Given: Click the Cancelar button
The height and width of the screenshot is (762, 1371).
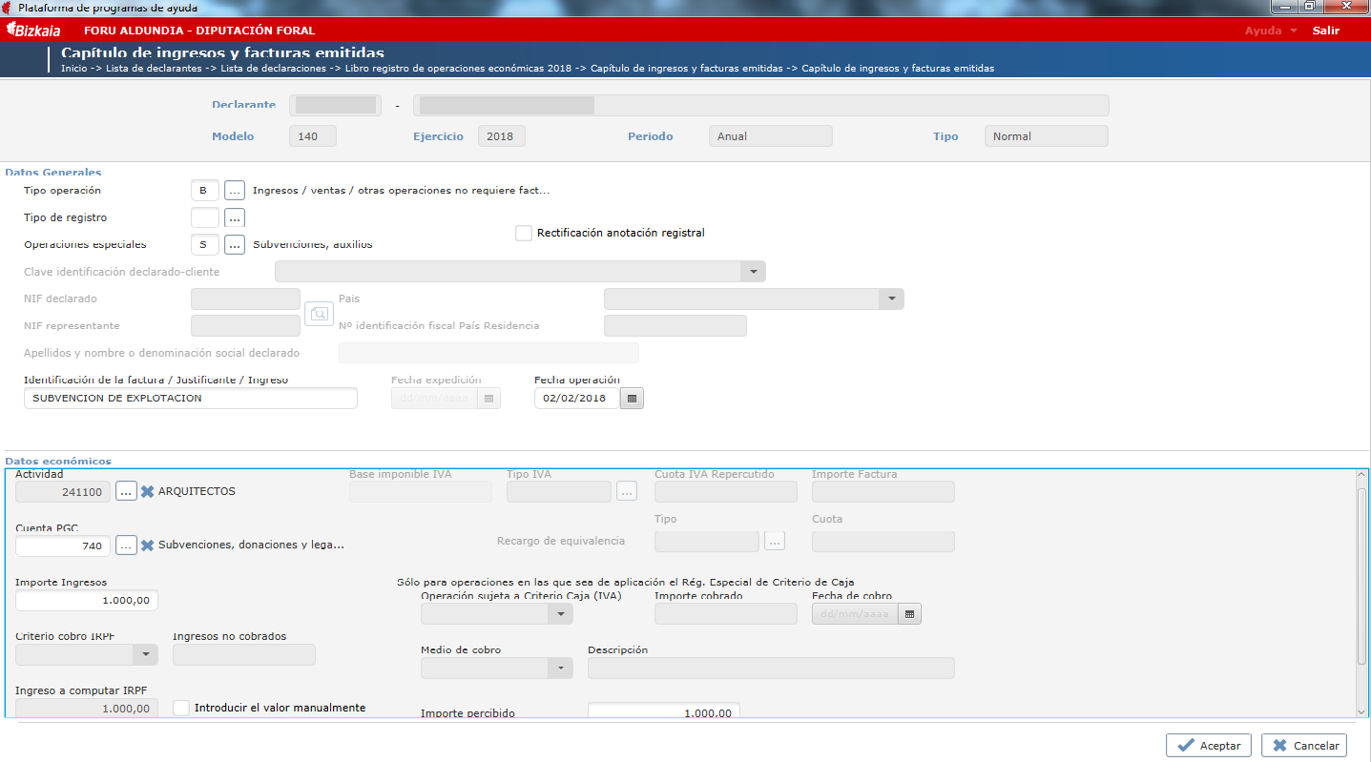Looking at the screenshot, I should click(x=1303, y=746).
